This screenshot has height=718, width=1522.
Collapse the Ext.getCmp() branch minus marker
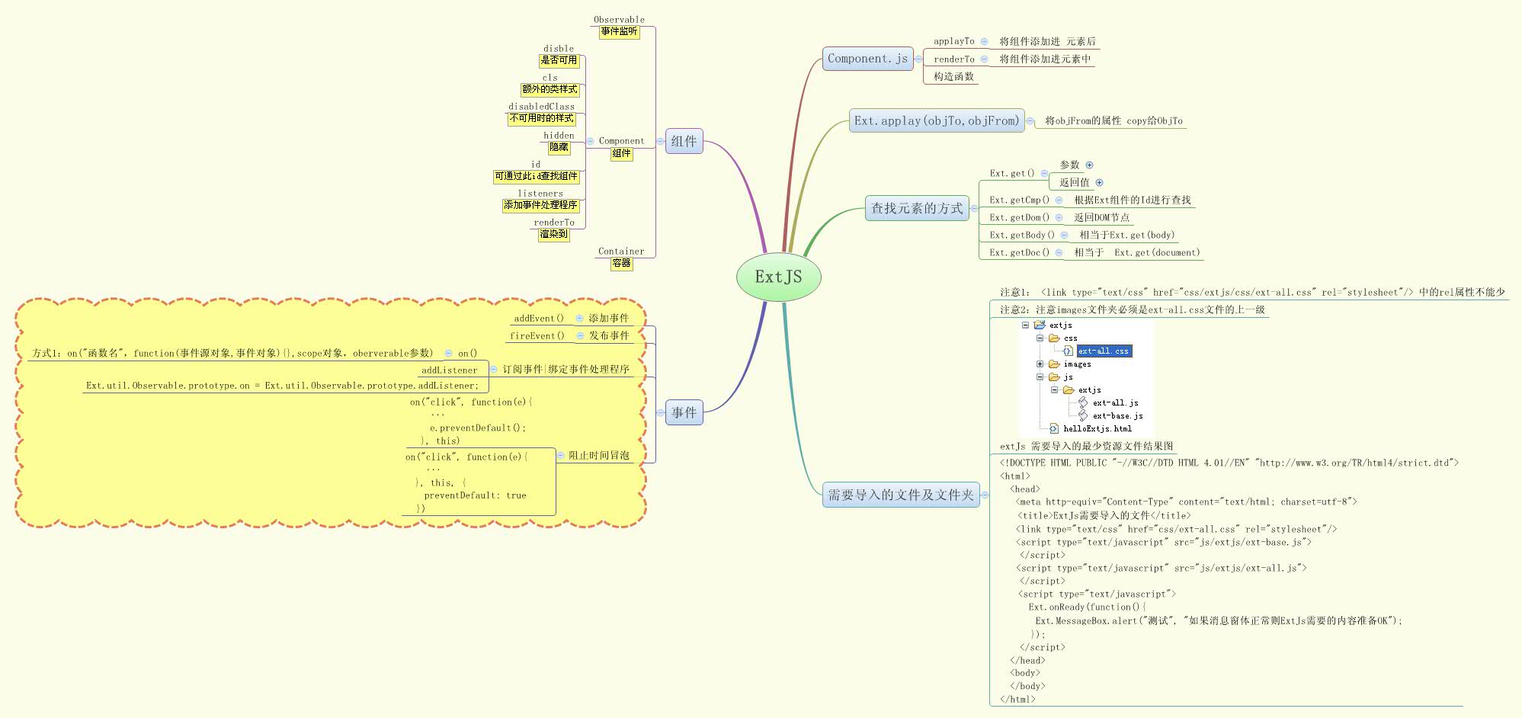[x=1059, y=200]
